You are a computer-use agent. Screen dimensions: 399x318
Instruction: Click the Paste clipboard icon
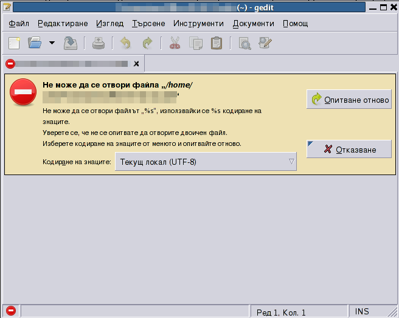point(217,43)
